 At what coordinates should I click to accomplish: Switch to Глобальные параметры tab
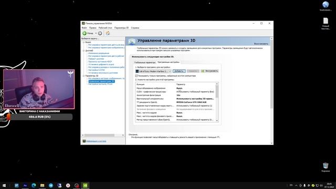tap(145, 62)
